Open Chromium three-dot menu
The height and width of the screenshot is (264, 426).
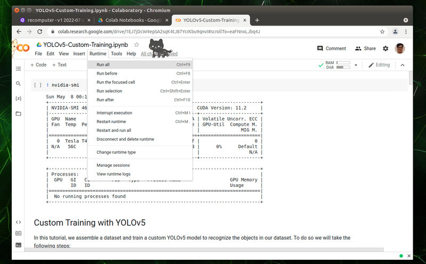coord(406,31)
